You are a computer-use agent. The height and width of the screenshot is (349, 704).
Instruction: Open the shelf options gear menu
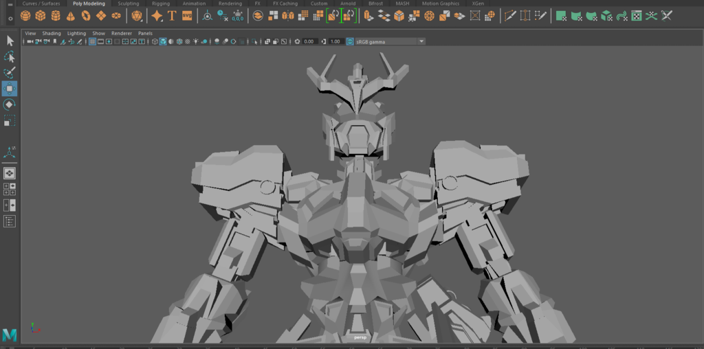pos(10,19)
